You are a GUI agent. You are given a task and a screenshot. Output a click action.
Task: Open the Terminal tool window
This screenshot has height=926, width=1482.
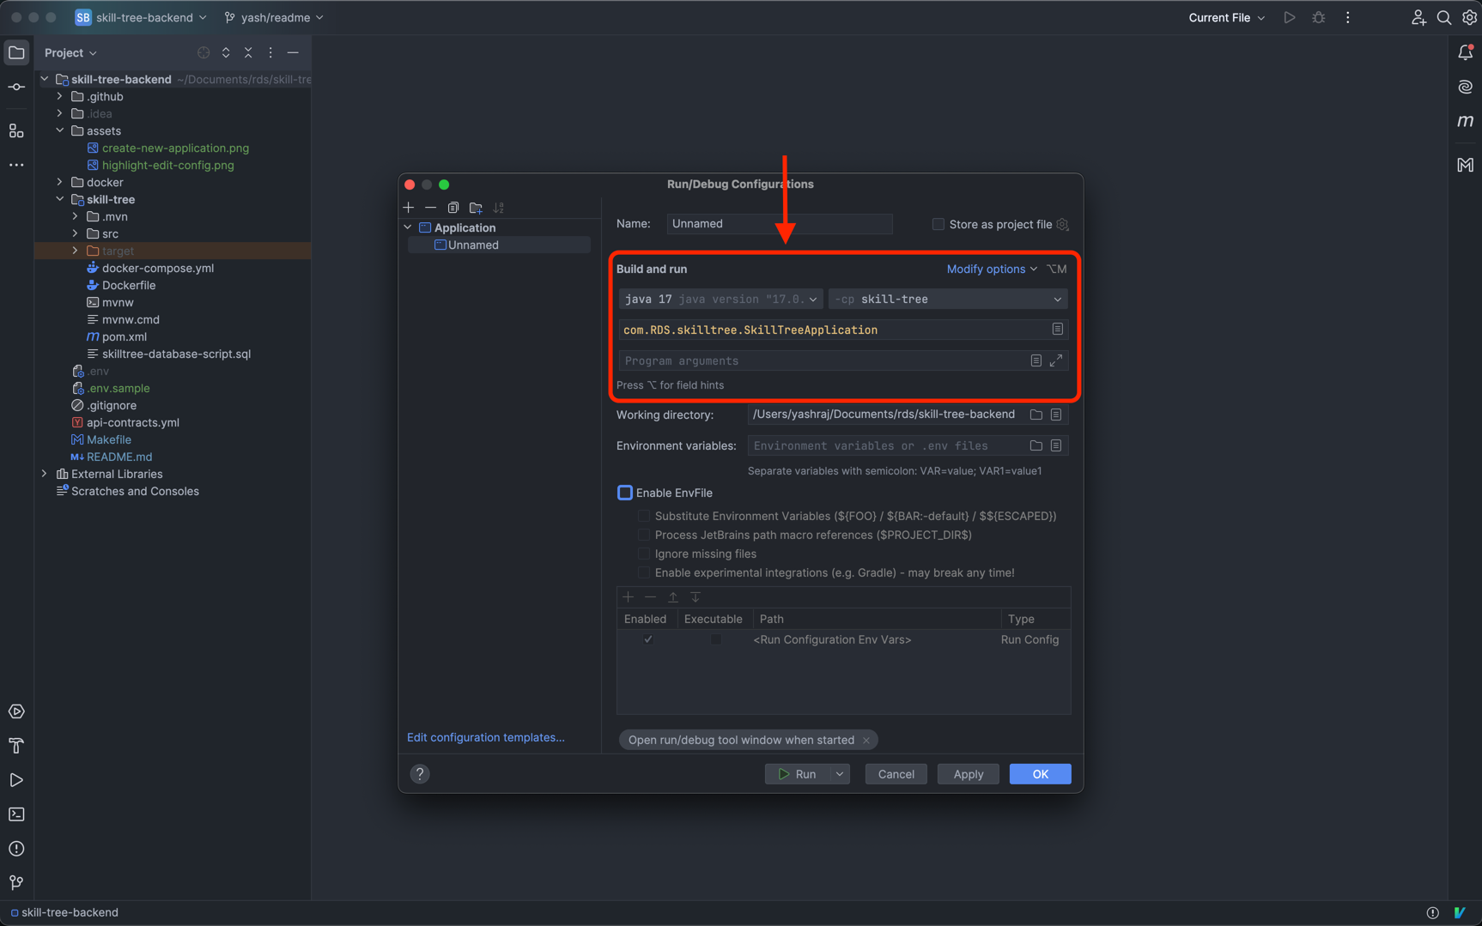coord(16,814)
